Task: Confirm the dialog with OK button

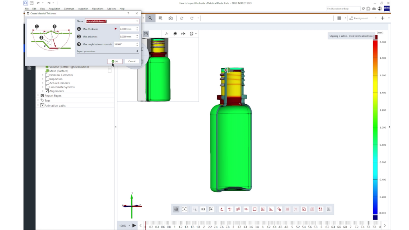Action: pos(115,61)
